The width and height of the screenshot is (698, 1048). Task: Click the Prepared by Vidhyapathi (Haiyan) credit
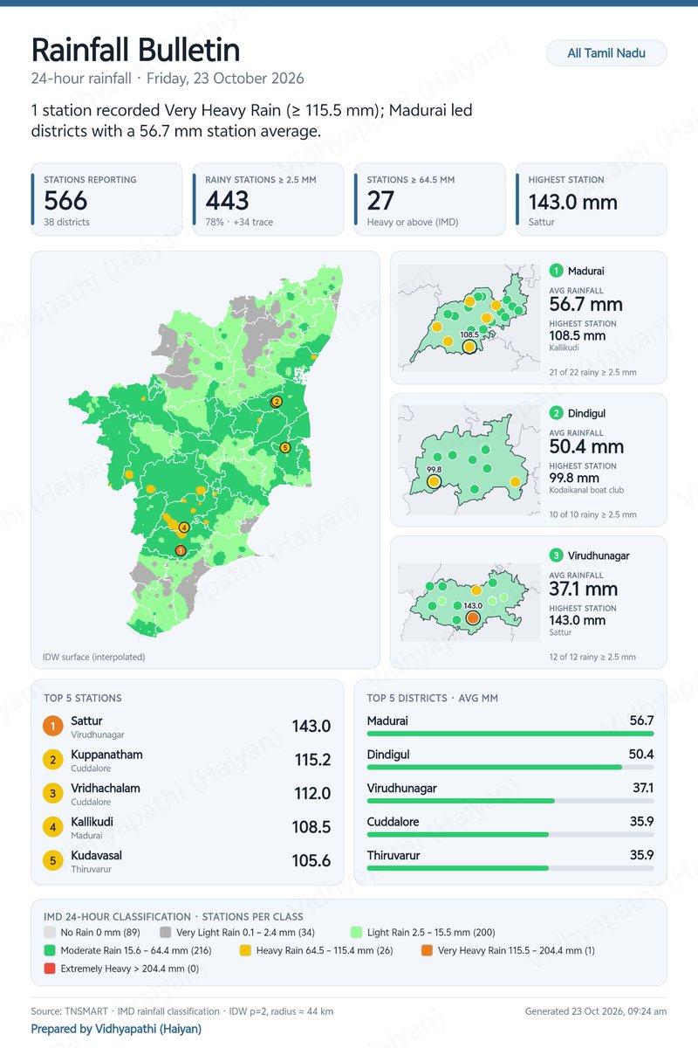(116, 1029)
